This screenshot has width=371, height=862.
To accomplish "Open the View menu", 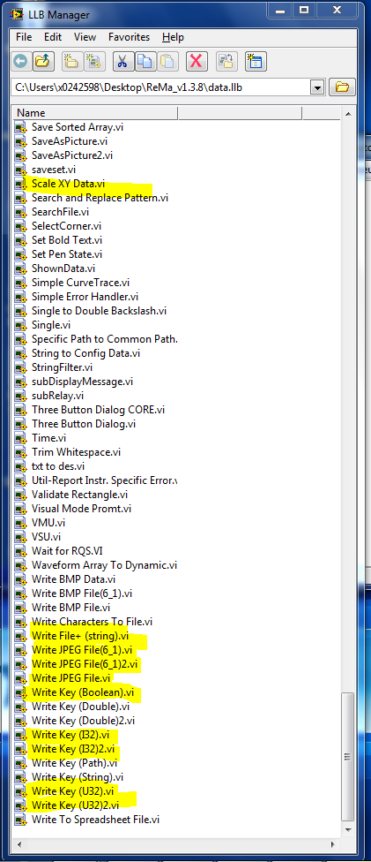I will pyautogui.click(x=85, y=37).
